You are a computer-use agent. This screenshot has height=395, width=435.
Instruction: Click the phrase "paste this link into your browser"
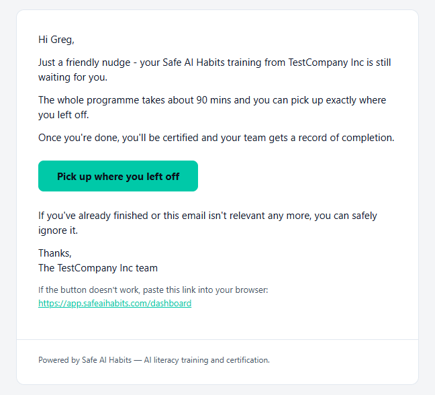pyautogui.click(x=205, y=290)
